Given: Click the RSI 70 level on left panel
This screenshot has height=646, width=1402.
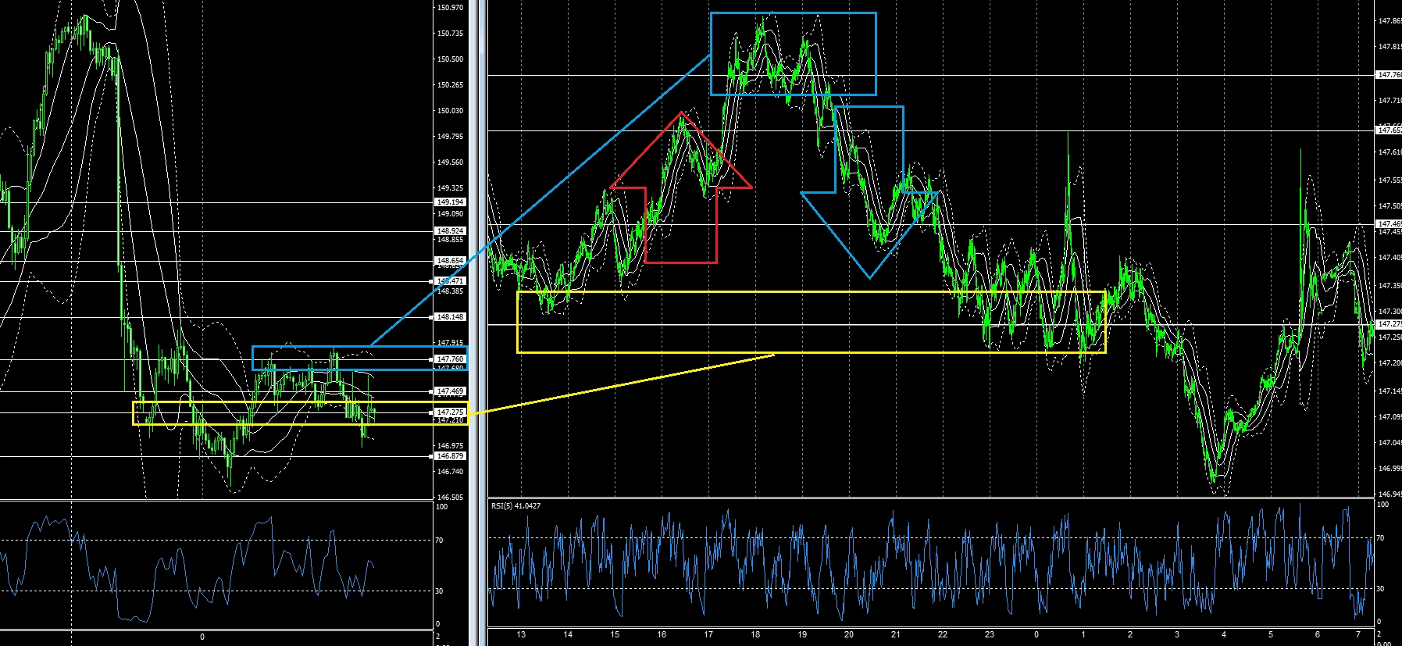Looking at the screenshot, I should pos(440,541).
